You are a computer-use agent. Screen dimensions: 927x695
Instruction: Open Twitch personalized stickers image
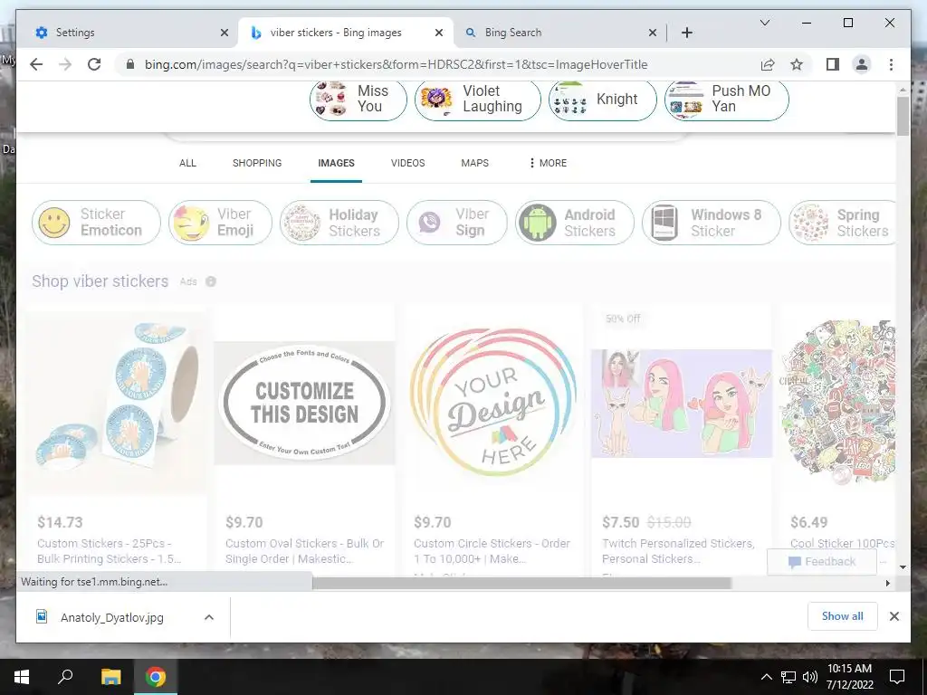(x=682, y=403)
